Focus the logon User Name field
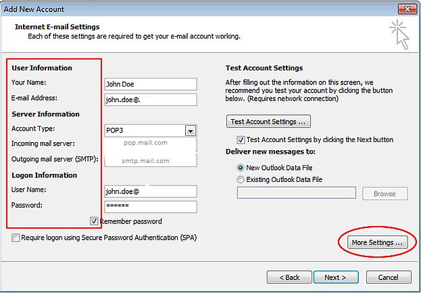The height and width of the screenshot is (293, 421). (150, 191)
